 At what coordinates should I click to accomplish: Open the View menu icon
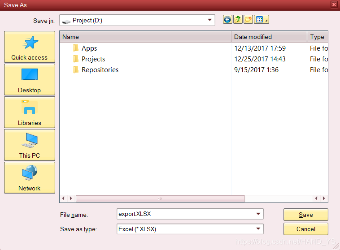click(x=262, y=20)
